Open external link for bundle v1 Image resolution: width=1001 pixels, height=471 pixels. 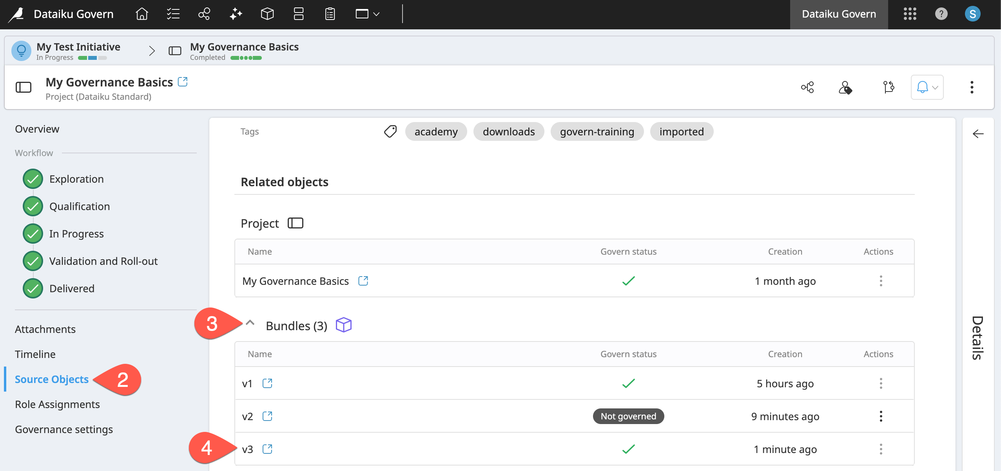pos(267,383)
